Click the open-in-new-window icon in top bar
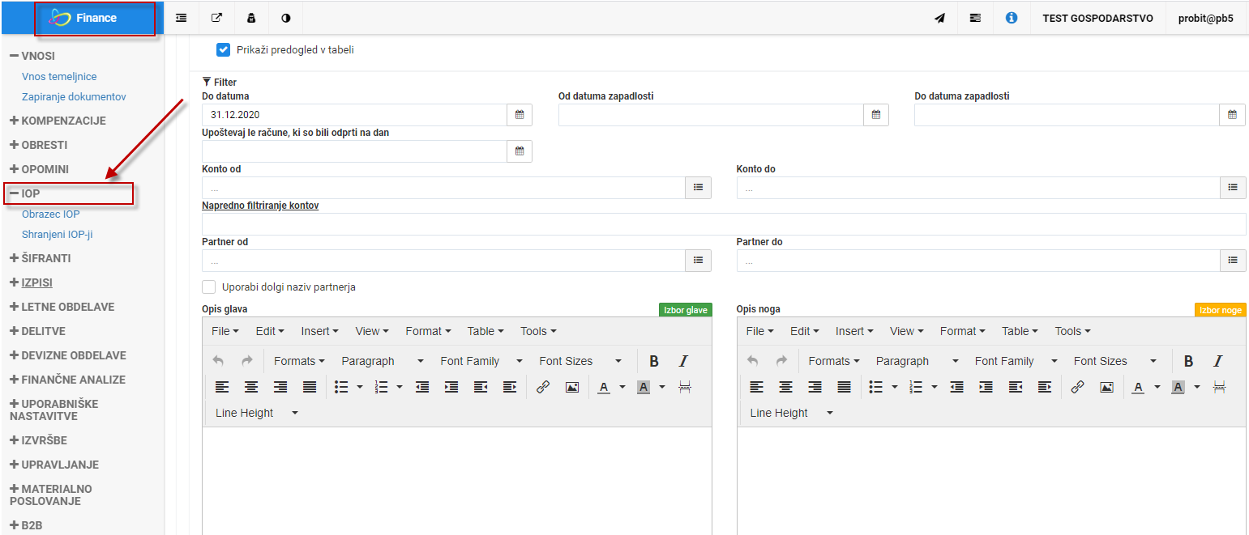 click(x=216, y=18)
